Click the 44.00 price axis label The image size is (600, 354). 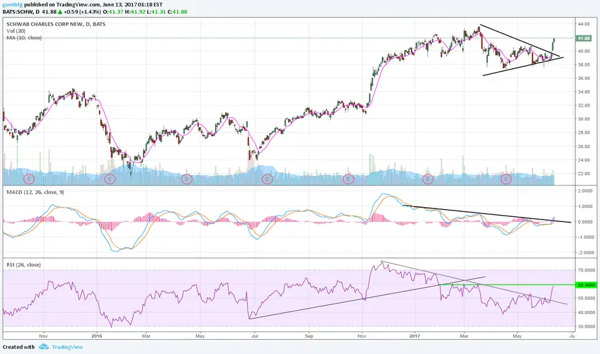coord(584,24)
